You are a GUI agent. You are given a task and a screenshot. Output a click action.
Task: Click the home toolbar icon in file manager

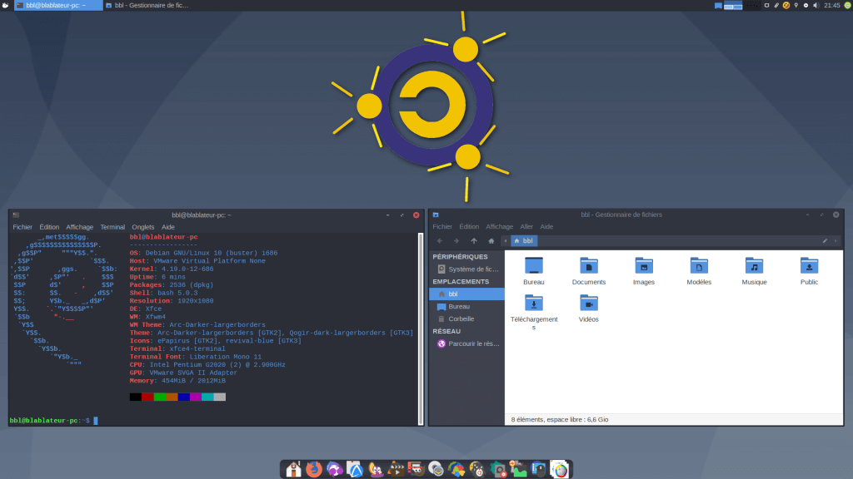[491, 241]
